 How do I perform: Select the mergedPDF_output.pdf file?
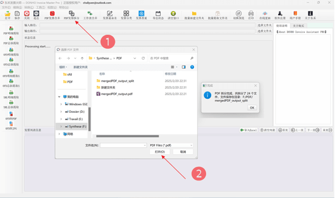tap(117, 94)
